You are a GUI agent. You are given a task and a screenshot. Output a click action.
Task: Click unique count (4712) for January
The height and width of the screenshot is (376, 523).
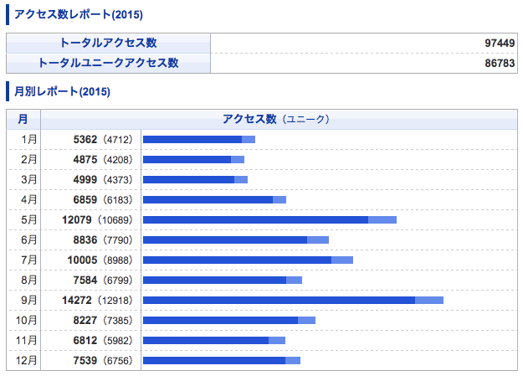[x=118, y=140]
